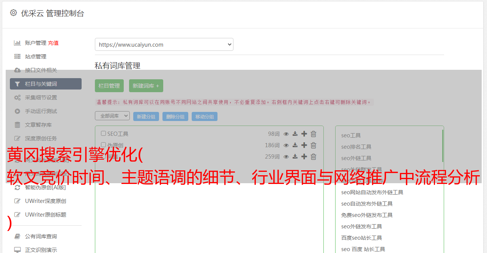Screen dimensions: 487x253
Task: Click the edit icon for 深度原创任务
Action: pos(17,138)
